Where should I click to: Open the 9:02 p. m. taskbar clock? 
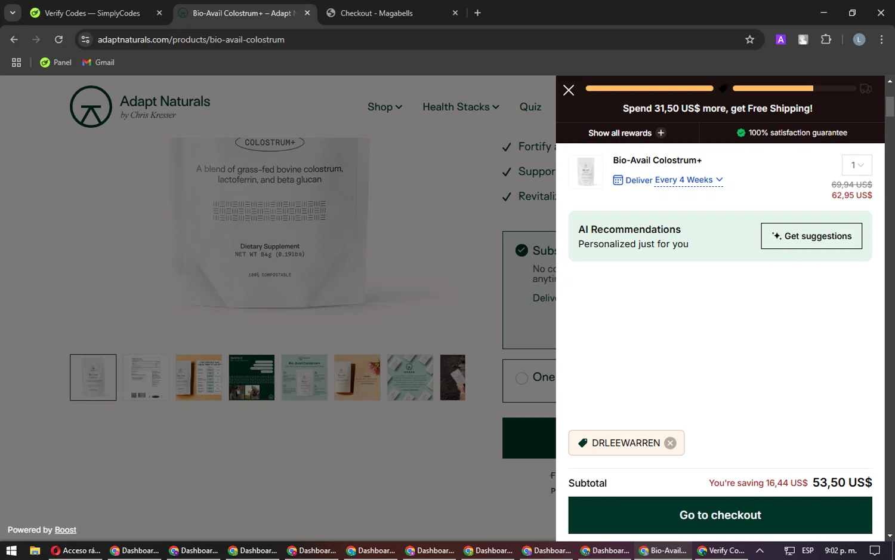[841, 550]
